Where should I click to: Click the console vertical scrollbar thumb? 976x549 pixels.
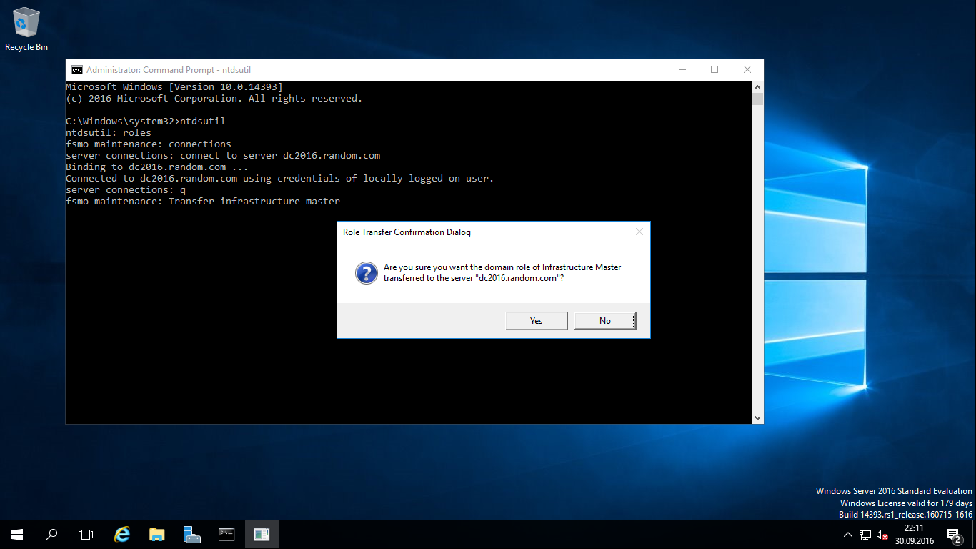[x=757, y=99]
